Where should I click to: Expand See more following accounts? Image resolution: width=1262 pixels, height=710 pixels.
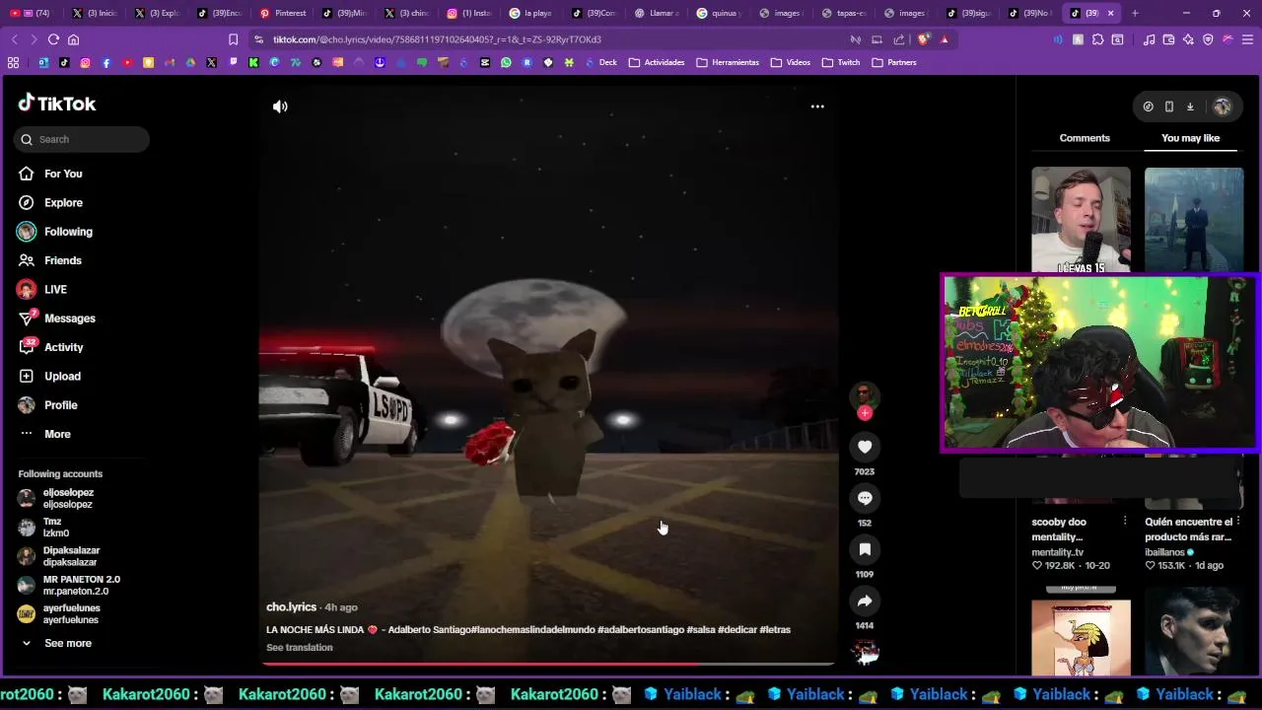pos(67,643)
